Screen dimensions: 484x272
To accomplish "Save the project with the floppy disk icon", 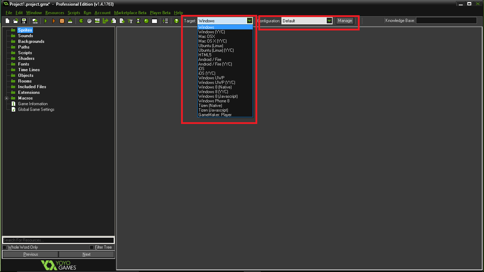I will pyautogui.click(x=24, y=21).
